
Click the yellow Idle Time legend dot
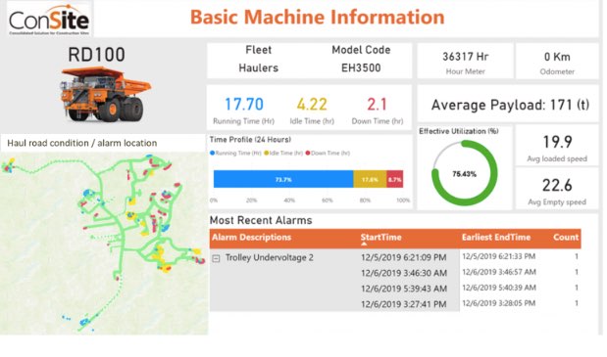point(267,154)
